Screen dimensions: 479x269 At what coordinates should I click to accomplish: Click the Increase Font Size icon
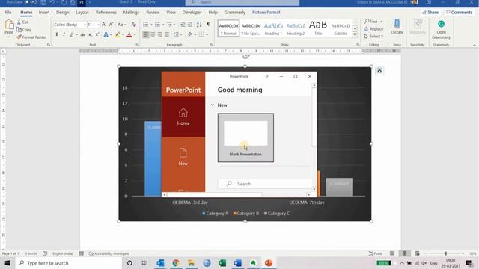click(x=104, y=25)
